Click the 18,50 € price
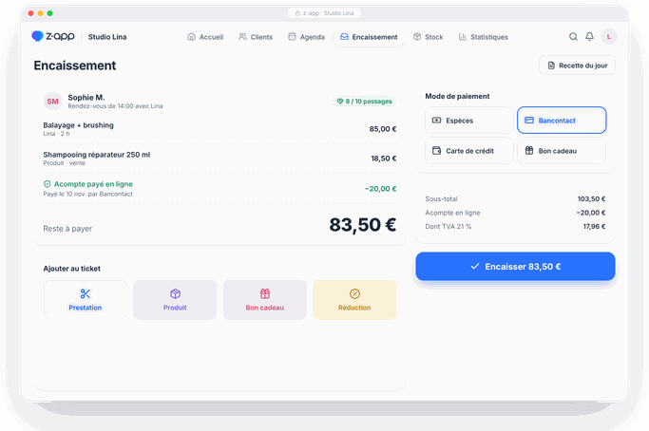Image resolution: width=649 pixels, height=431 pixels. coord(384,159)
